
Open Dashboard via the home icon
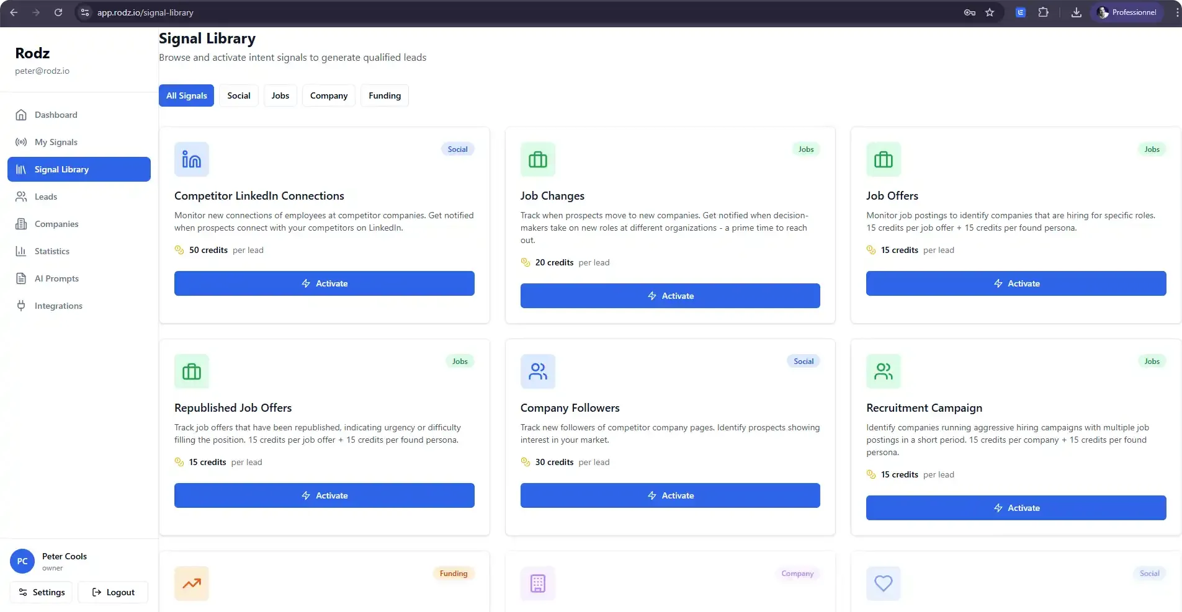(22, 115)
